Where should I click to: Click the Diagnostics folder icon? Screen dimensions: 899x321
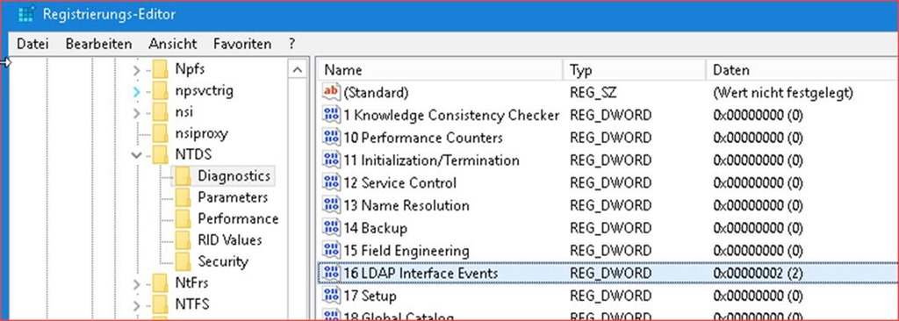(x=183, y=176)
